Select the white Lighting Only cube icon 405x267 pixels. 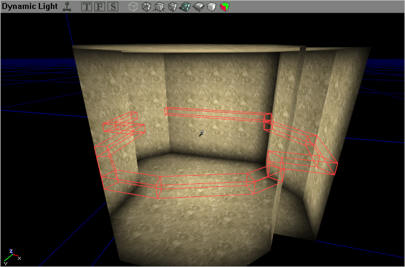(211, 7)
